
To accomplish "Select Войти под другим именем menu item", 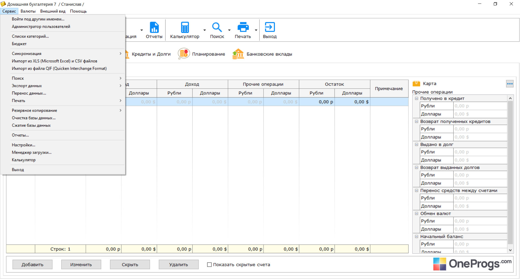I will coord(63,19).
